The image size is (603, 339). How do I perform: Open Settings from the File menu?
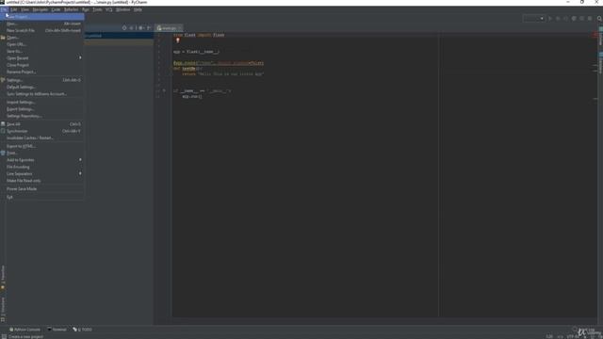click(x=41, y=80)
